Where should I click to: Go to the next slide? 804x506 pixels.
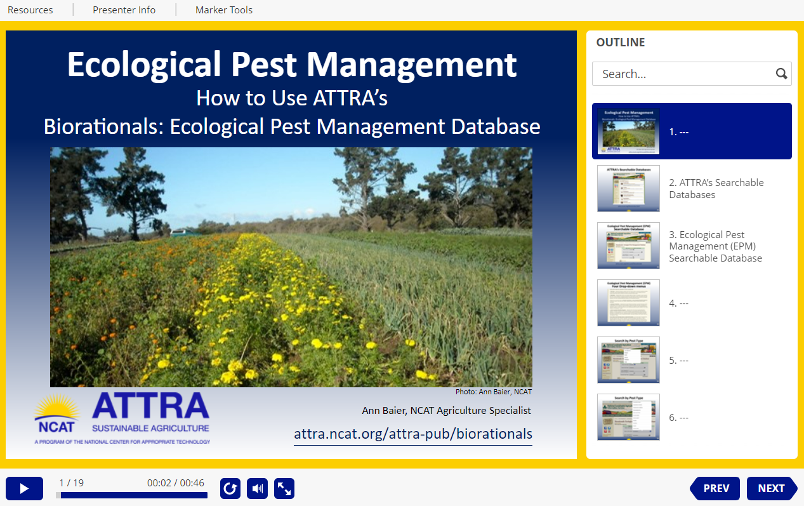coord(771,488)
